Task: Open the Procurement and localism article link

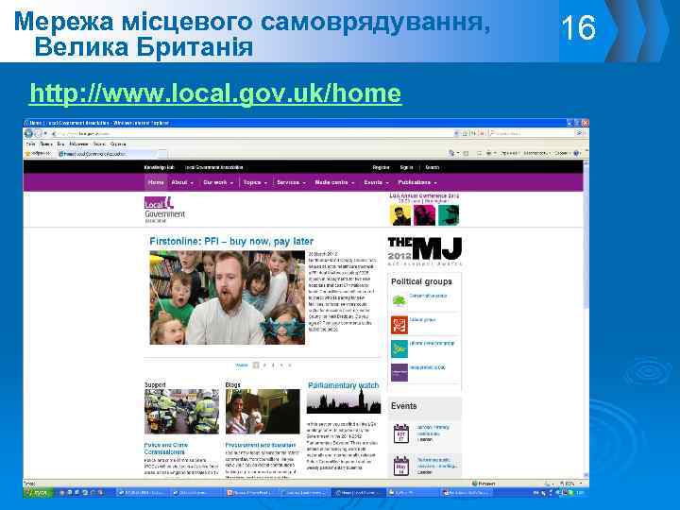Action: pos(261,445)
